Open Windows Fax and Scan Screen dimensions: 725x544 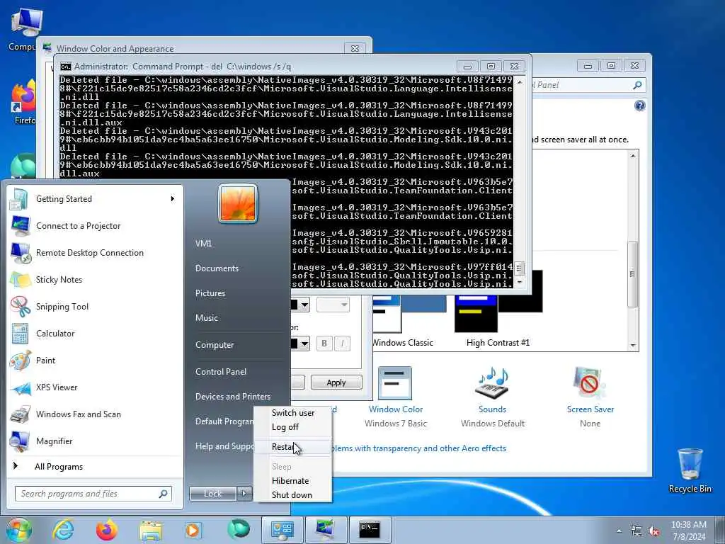tap(95, 414)
